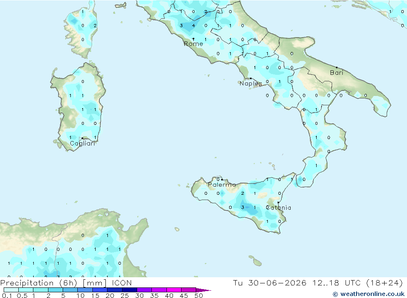Select the Cagliari city label

pos(83,144)
